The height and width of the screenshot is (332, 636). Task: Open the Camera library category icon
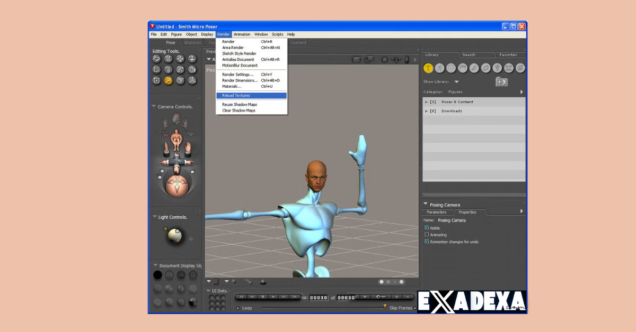click(x=509, y=68)
